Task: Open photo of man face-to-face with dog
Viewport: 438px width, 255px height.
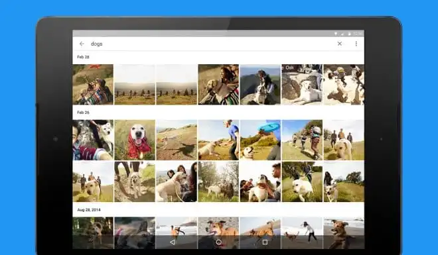Action: tap(260, 181)
